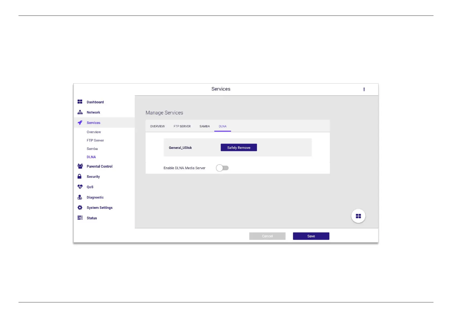Click the Security padlock icon
The width and height of the screenshot is (452, 319).
[x=79, y=176]
